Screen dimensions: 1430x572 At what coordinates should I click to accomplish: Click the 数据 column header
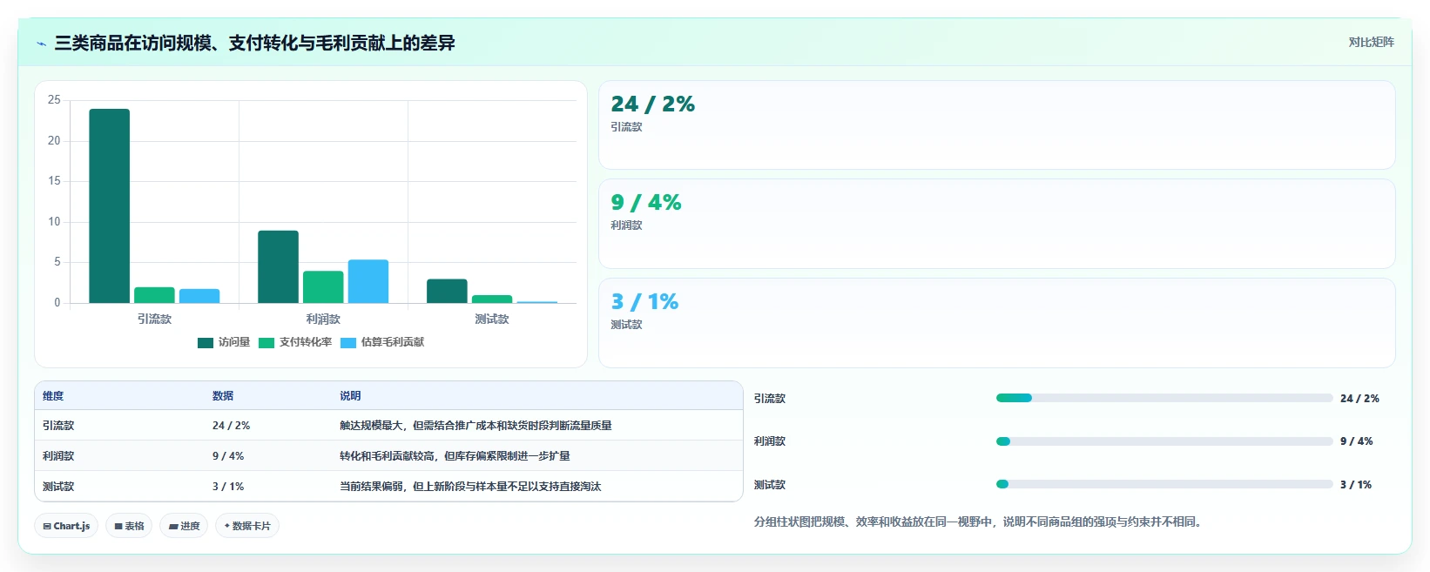click(x=223, y=396)
